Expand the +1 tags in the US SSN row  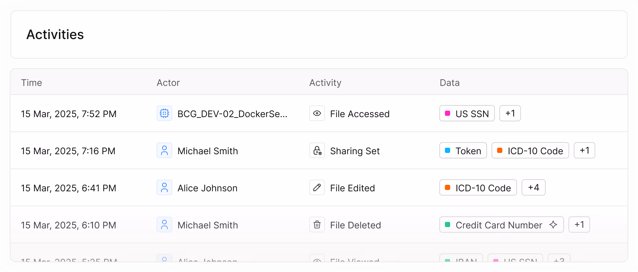pyautogui.click(x=510, y=114)
